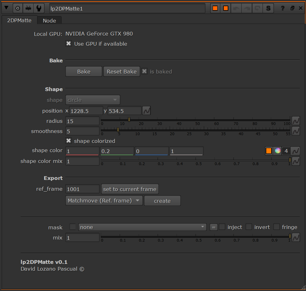Screen dimensions: 306x291
Task: Open the animation menu for position
Action: pyautogui.click(x=146, y=110)
